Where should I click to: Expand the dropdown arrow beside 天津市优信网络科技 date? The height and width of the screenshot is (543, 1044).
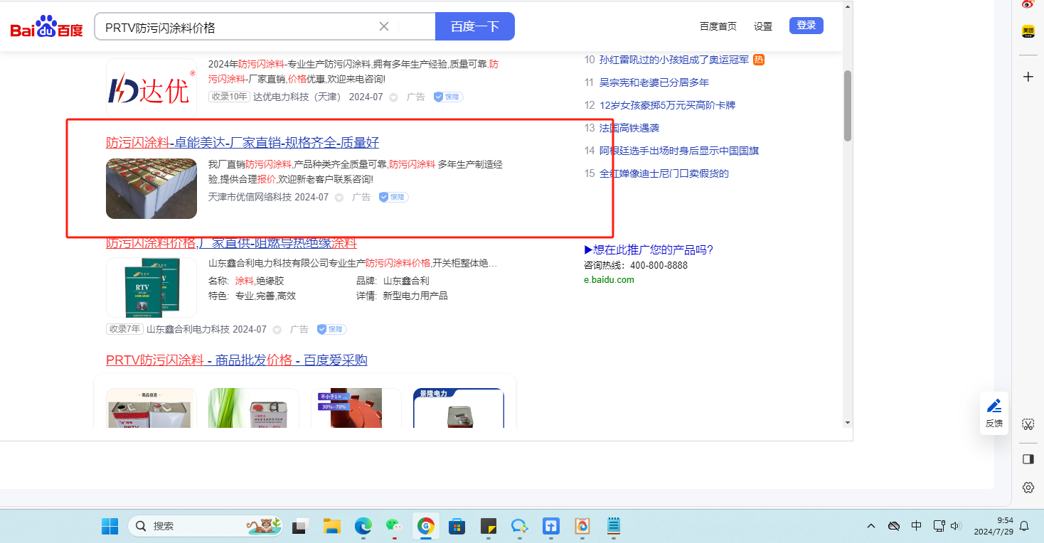(339, 197)
